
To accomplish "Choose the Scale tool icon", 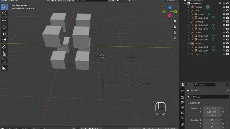I will pos(4,33).
